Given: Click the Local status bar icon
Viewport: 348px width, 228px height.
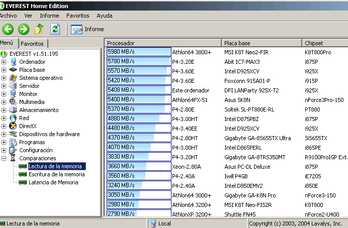Looking at the screenshot, I should pyautogui.click(x=153, y=223).
